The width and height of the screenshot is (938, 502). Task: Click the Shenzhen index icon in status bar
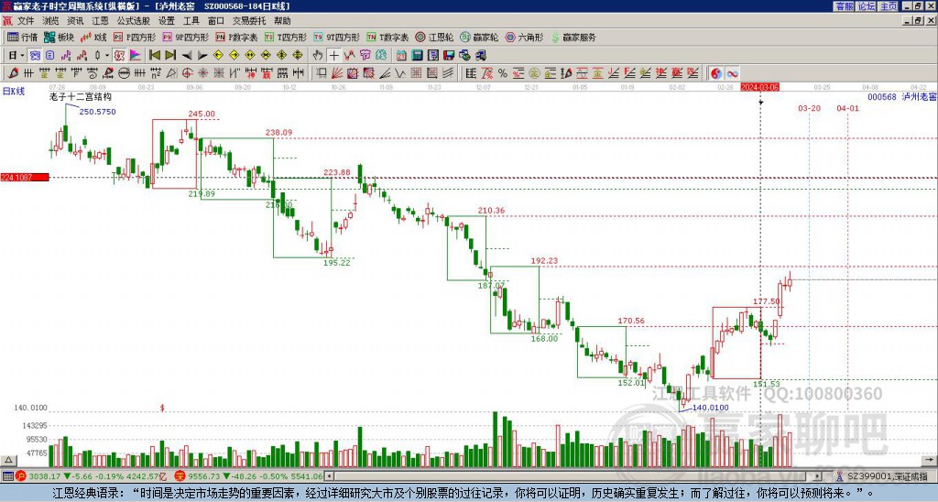click(180, 476)
